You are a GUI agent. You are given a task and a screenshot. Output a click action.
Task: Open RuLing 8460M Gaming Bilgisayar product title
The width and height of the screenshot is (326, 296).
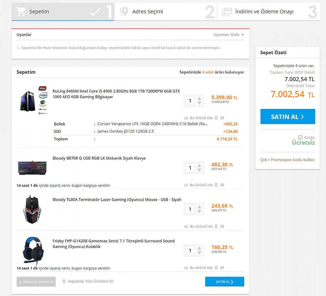(116, 94)
